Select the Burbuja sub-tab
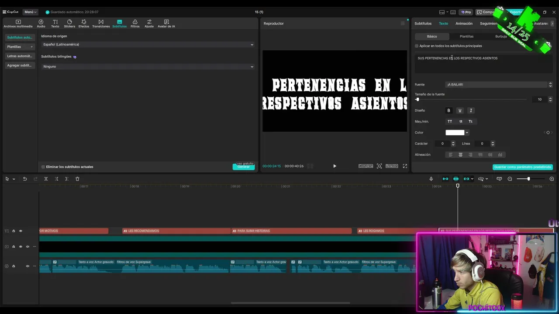This screenshot has width=559, height=314. [501, 36]
